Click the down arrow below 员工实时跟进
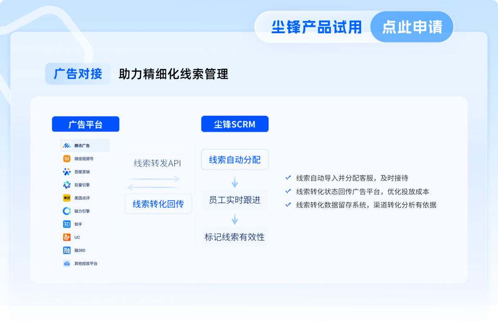Viewport: 498px width, 322px height. click(235, 219)
